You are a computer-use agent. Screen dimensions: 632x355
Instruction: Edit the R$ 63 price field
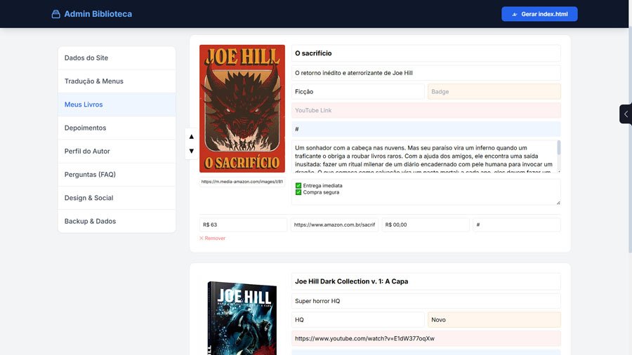(243, 225)
